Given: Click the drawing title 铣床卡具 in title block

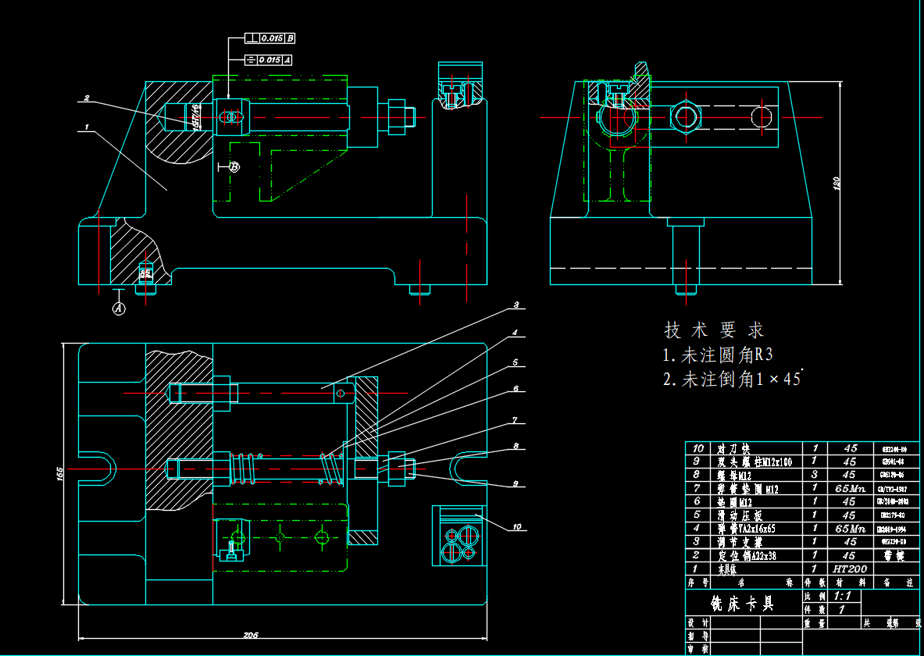Looking at the screenshot, I should point(742,603).
